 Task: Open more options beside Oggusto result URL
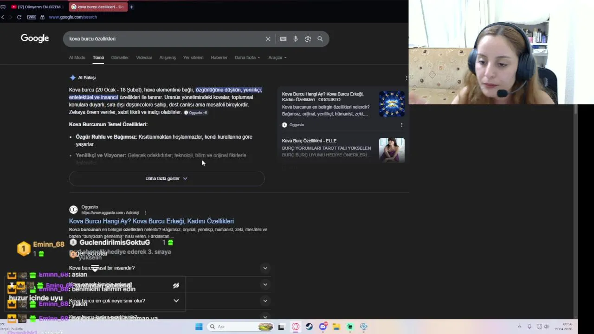point(145,213)
